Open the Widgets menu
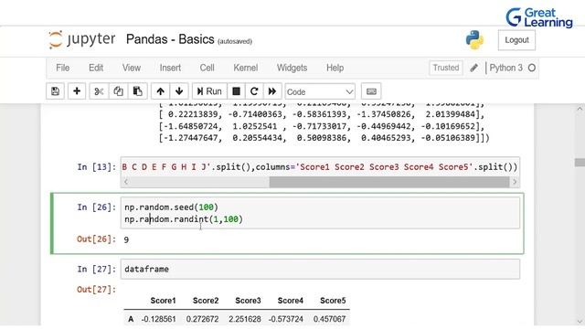 click(x=292, y=68)
